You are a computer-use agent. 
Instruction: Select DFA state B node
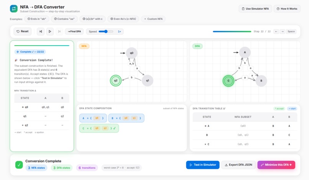261,81
